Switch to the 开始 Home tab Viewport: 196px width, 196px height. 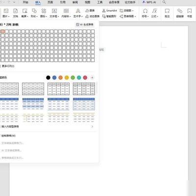(25, 2)
